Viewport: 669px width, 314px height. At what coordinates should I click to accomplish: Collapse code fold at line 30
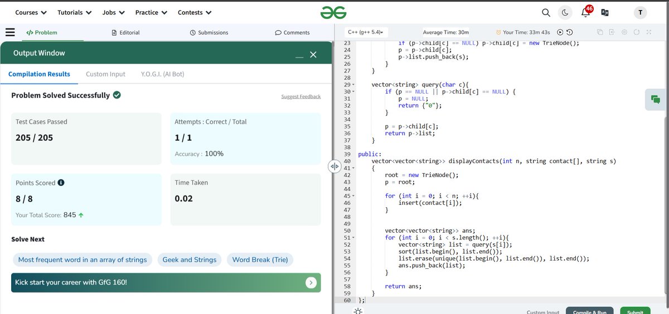[353, 92]
